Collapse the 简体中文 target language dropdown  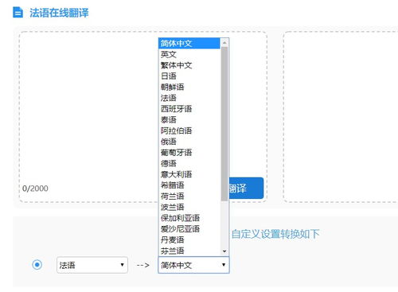pos(193,265)
